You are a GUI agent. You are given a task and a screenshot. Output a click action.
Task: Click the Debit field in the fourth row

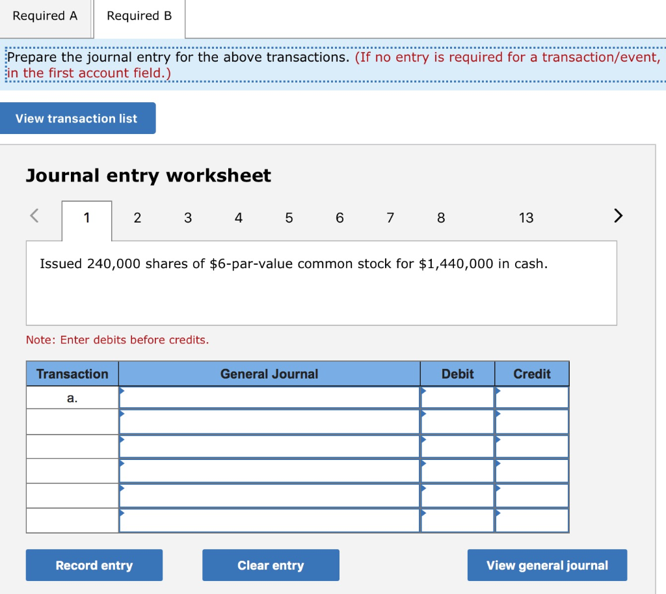pyautogui.click(x=457, y=471)
